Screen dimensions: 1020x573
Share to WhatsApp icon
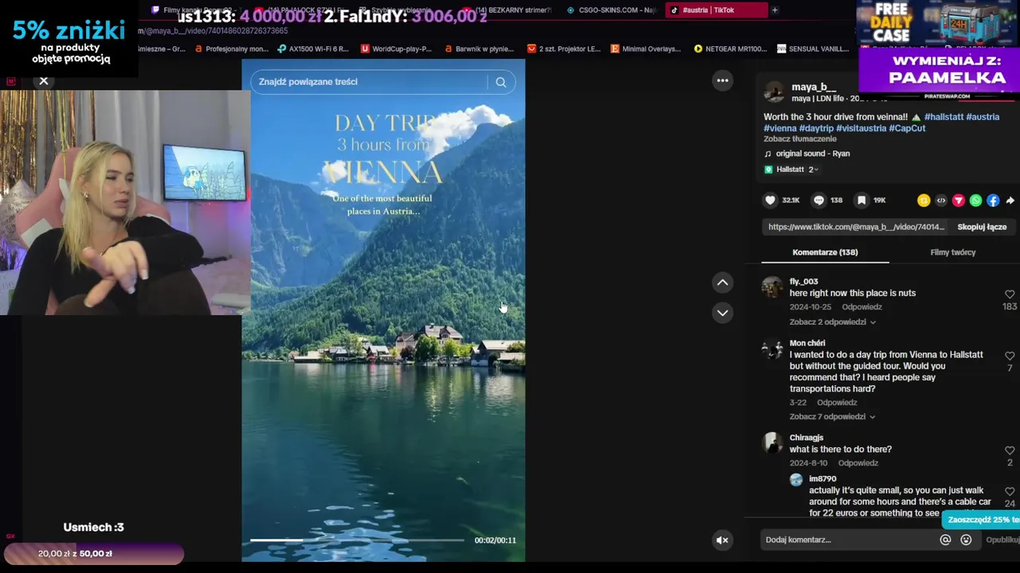point(975,201)
